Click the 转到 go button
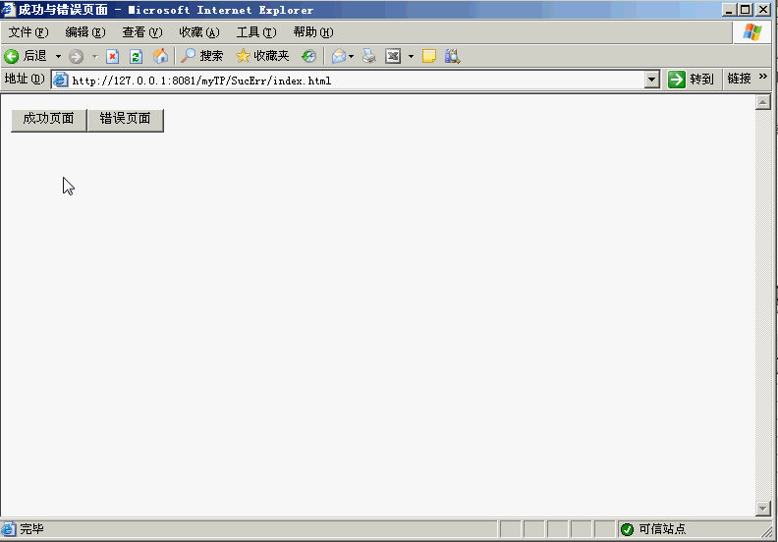Screen dimensions: 778x542 click(x=691, y=80)
